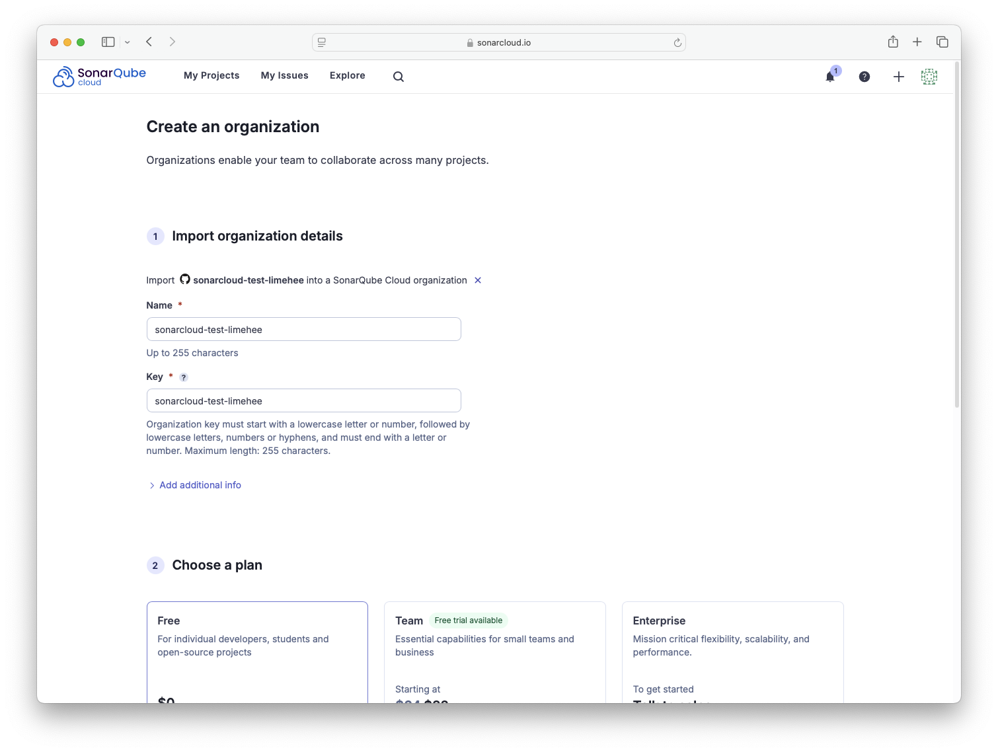Open the My Projects menu item
The image size is (998, 752).
pyautogui.click(x=211, y=75)
